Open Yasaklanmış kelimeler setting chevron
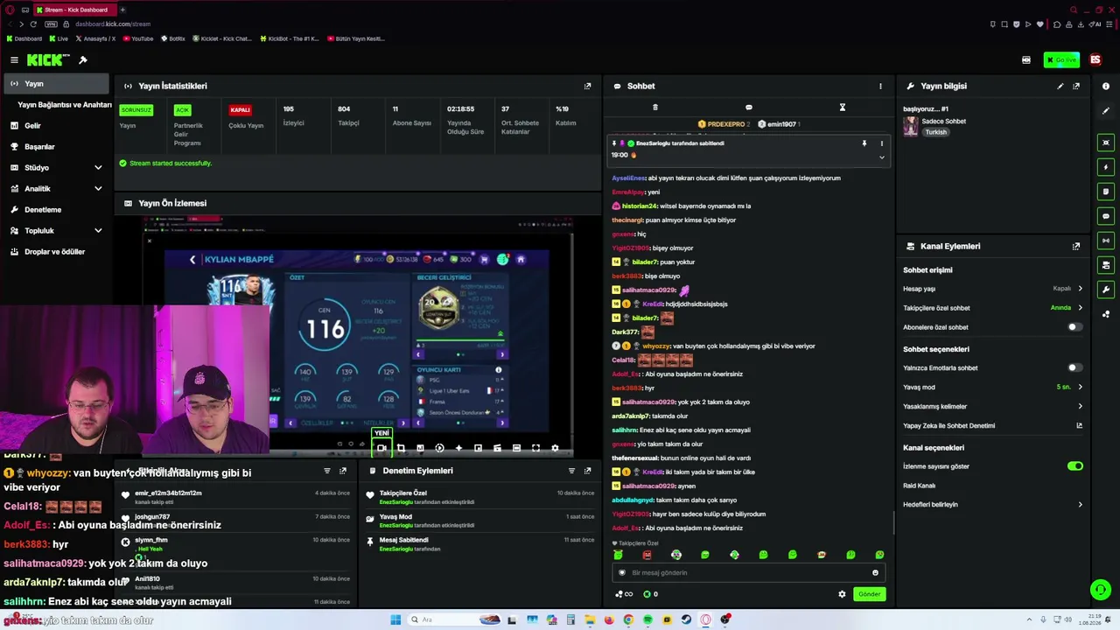Viewport: 1120px width, 630px height. [x=1080, y=407]
